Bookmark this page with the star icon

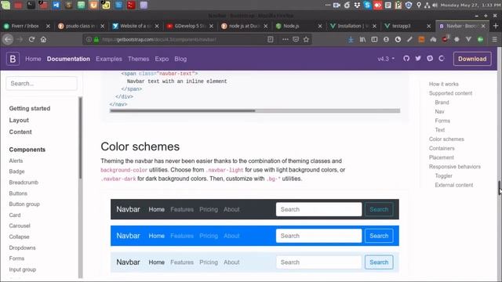[307, 39]
